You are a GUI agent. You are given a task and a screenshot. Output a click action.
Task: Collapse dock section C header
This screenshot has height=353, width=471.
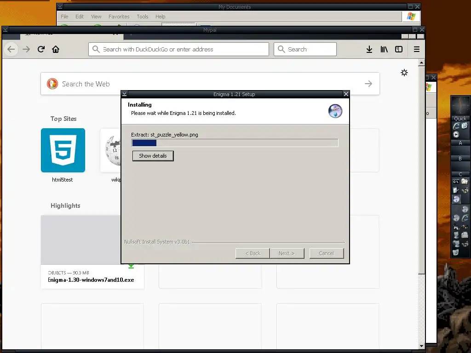tap(460, 174)
